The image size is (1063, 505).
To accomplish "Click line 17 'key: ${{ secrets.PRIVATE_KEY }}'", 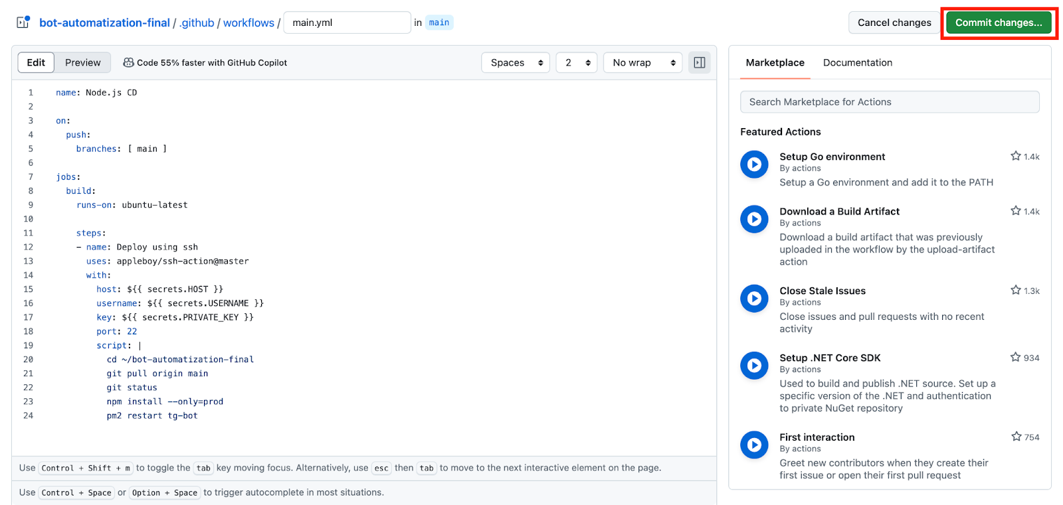I will coord(175,317).
